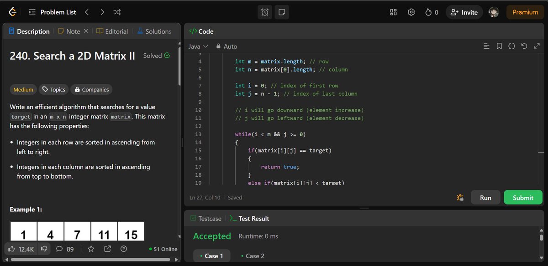Click the 'Runtime: 0 ms' text
This screenshot has height=266, width=548.
click(258, 236)
